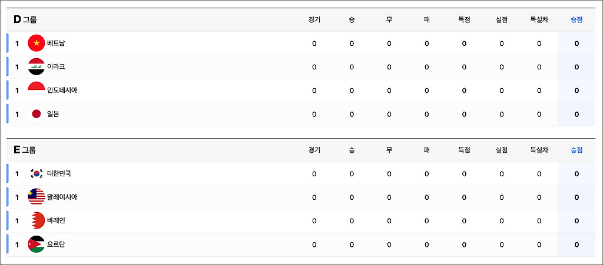The width and height of the screenshot is (603, 265).
Task: Select the 일본 points cell
Action: 577,114
